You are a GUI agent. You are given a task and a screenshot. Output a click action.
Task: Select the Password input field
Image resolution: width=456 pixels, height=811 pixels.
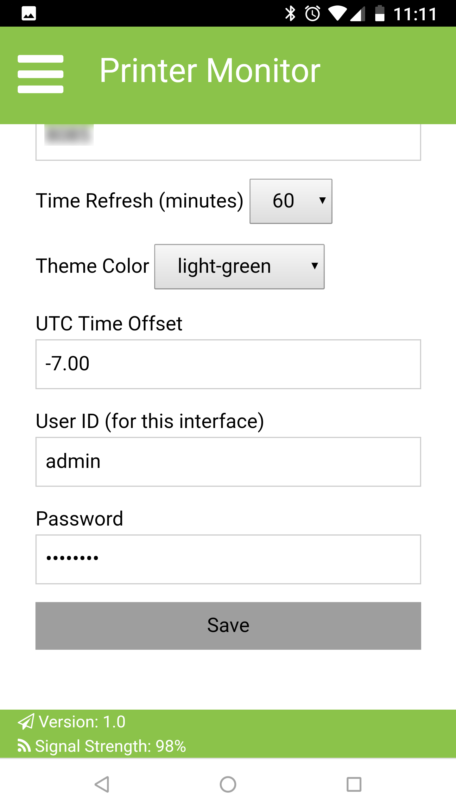[228, 559]
